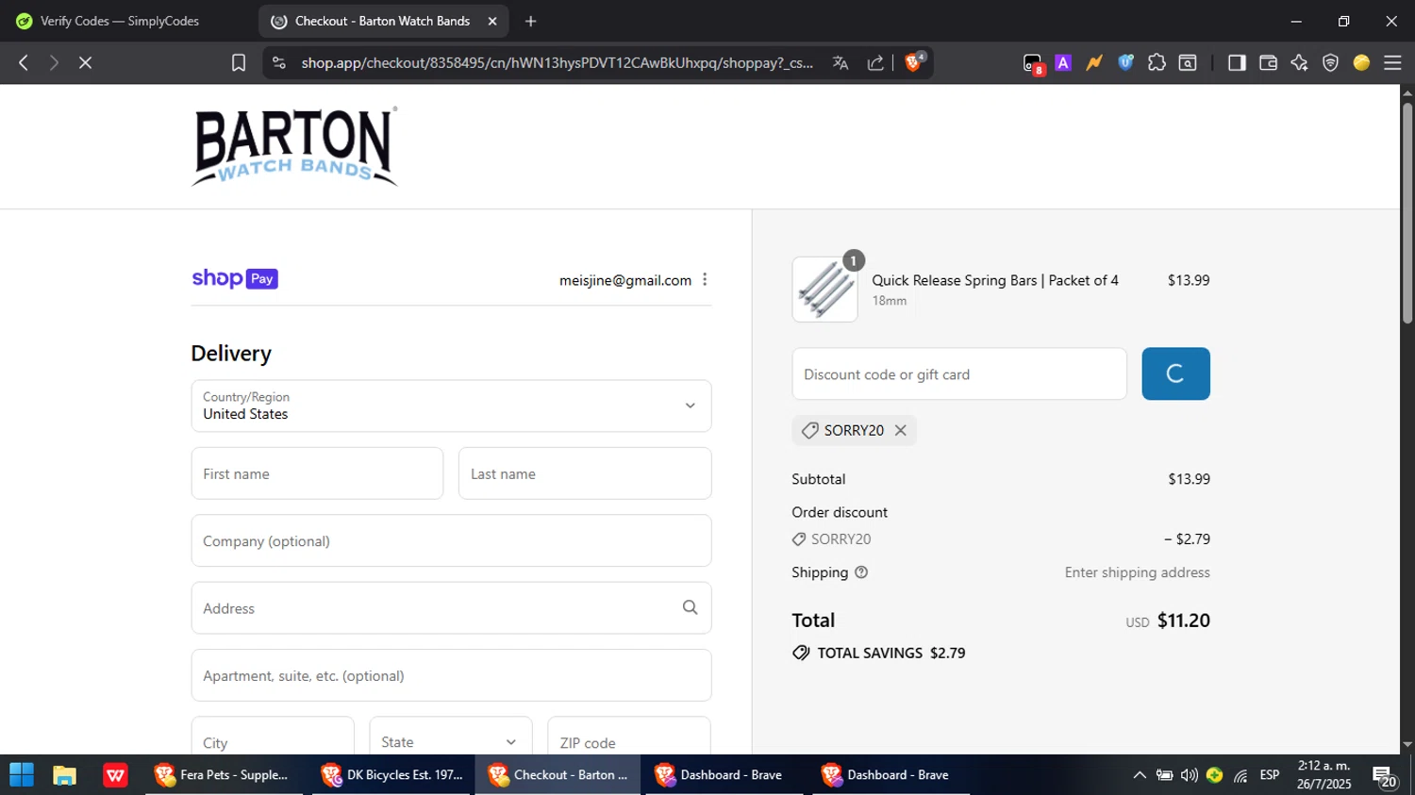The image size is (1415, 795).
Task: Open the screenshot finder toolbar icon
Action: pyautogui.click(x=1188, y=62)
